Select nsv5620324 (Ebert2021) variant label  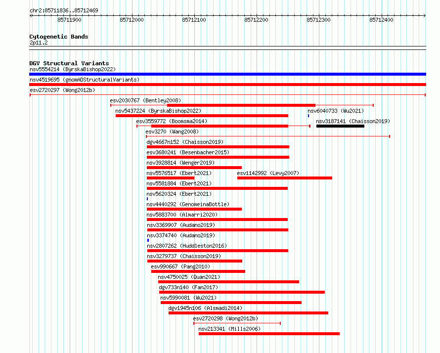pyautogui.click(x=179, y=194)
